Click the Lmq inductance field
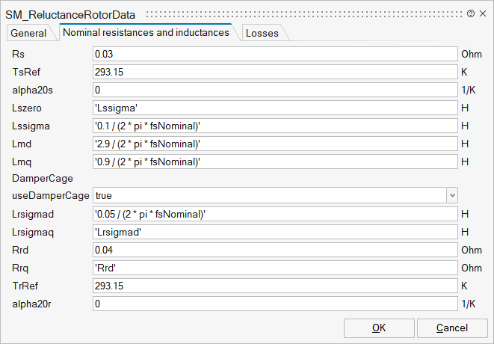This screenshot has width=494, height=344. point(274,162)
